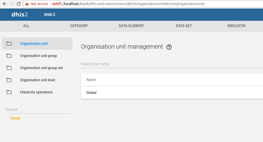Click folder icon next to Organisation unit group
Viewport: 263px width, 142px height.
pyautogui.click(x=9, y=56)
